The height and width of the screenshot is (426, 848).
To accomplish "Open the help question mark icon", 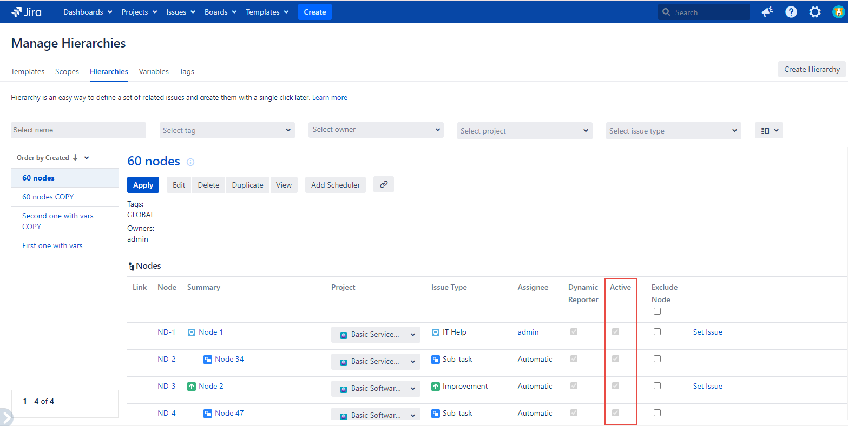I will click(791, 12).
